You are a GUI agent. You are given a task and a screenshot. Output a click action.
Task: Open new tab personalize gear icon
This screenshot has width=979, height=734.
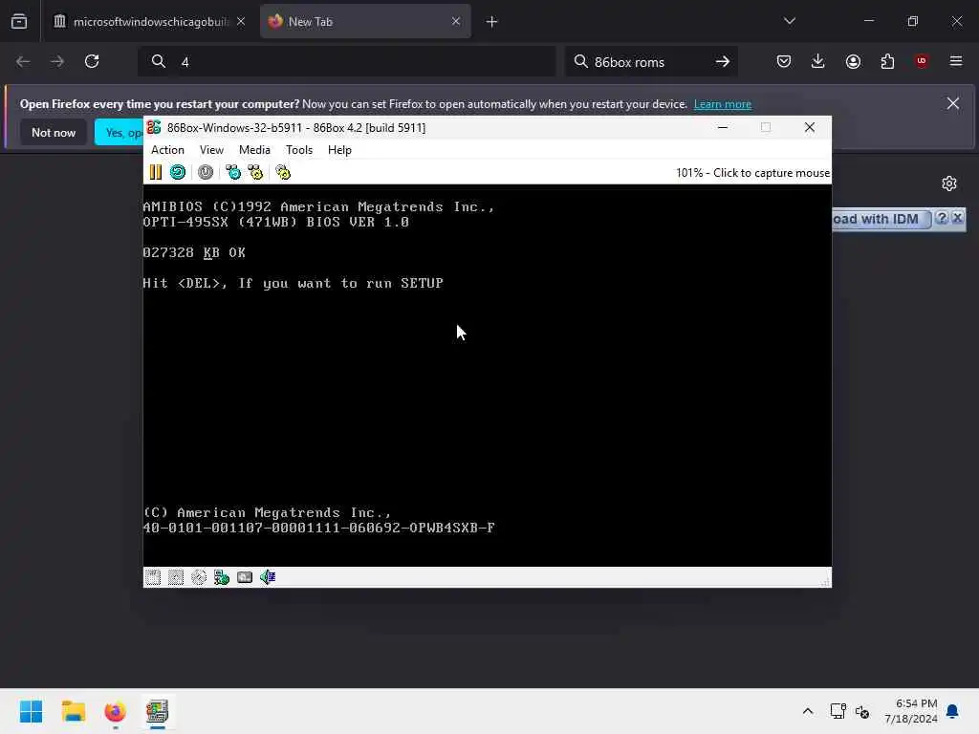pyautogui.click(x=949, y=183)
